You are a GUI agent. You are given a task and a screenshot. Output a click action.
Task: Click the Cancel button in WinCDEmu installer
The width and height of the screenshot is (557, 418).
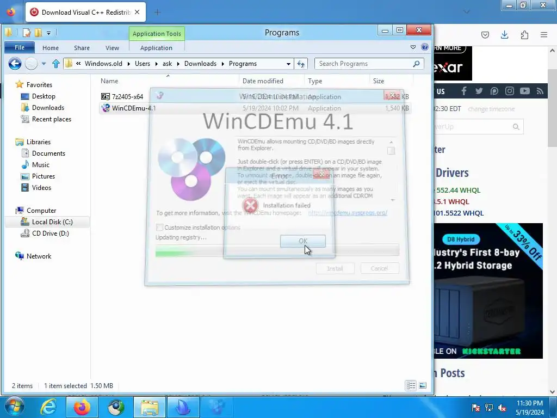click(379, 268)
